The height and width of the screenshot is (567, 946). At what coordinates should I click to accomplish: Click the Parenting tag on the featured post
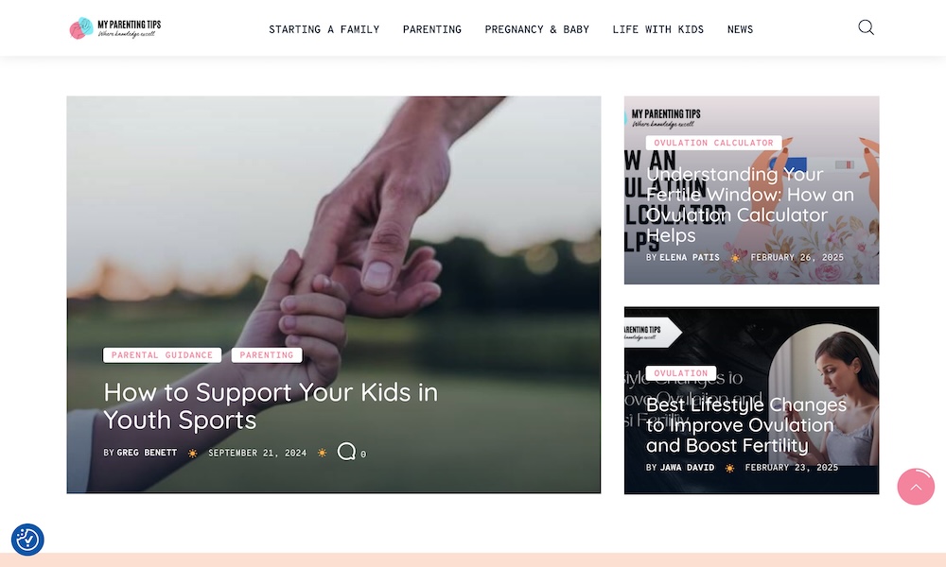point(267,355)
